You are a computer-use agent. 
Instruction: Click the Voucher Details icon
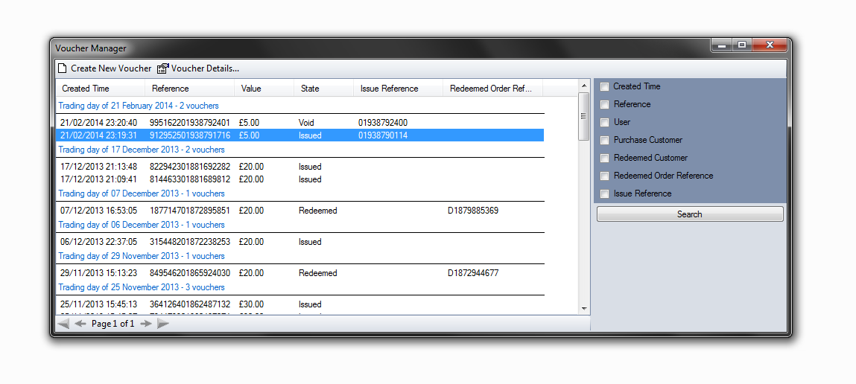point(162,68)
